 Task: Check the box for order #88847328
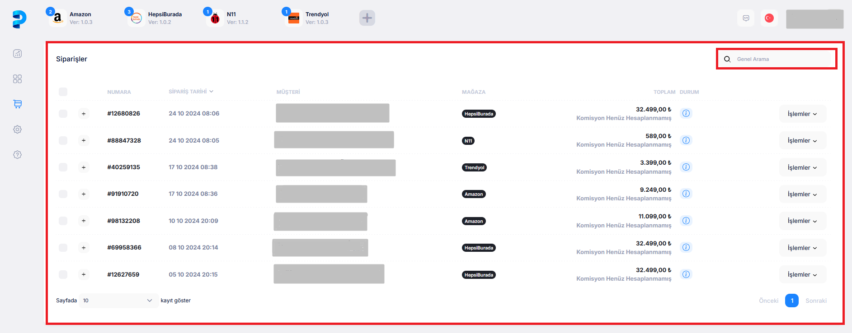[x=63, y=140]
